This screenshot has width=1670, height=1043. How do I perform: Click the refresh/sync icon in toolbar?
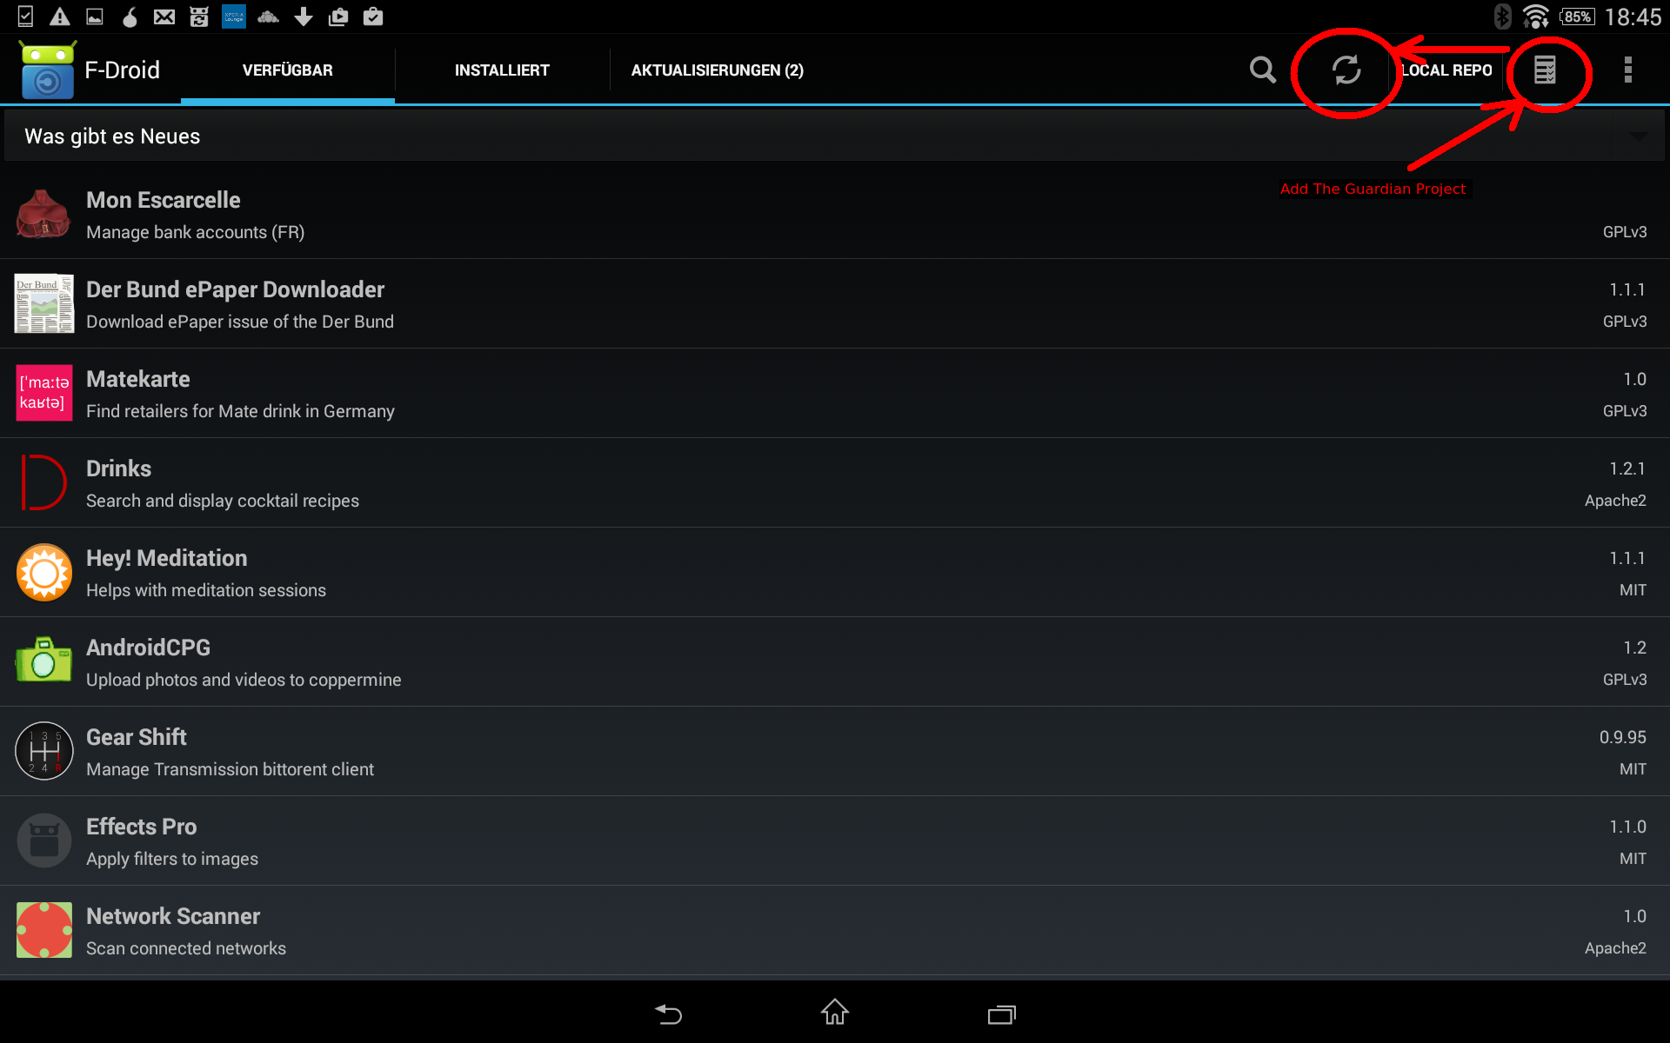pyautogui.click(x=1344, y=69)
